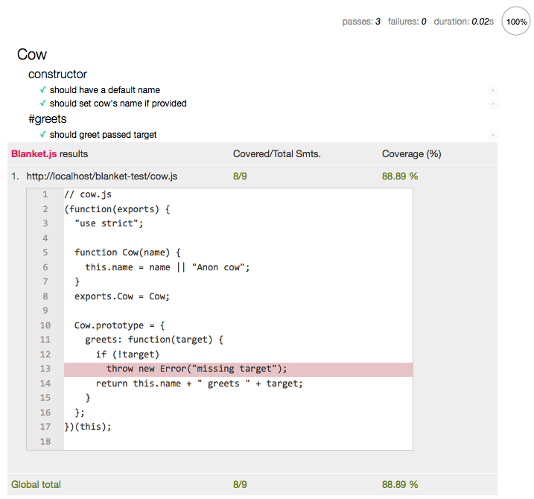Viewport: 534px width, 499px height.
Task: Click replay icon for 'should have a default name'
Action: point(493,90)
